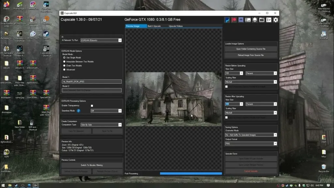Image resolution: width=334 pixels, height=188 pixels.
Task: Open the folder icon in Cupscale header
Action: [262, 20]
